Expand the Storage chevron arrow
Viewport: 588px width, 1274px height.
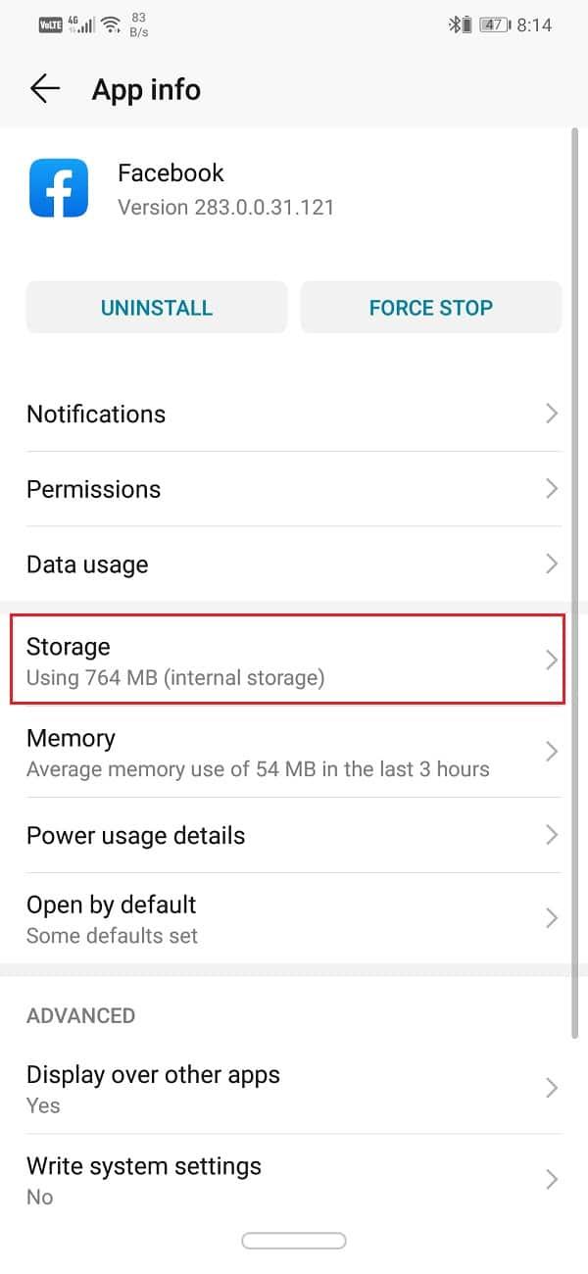[552, 661]
